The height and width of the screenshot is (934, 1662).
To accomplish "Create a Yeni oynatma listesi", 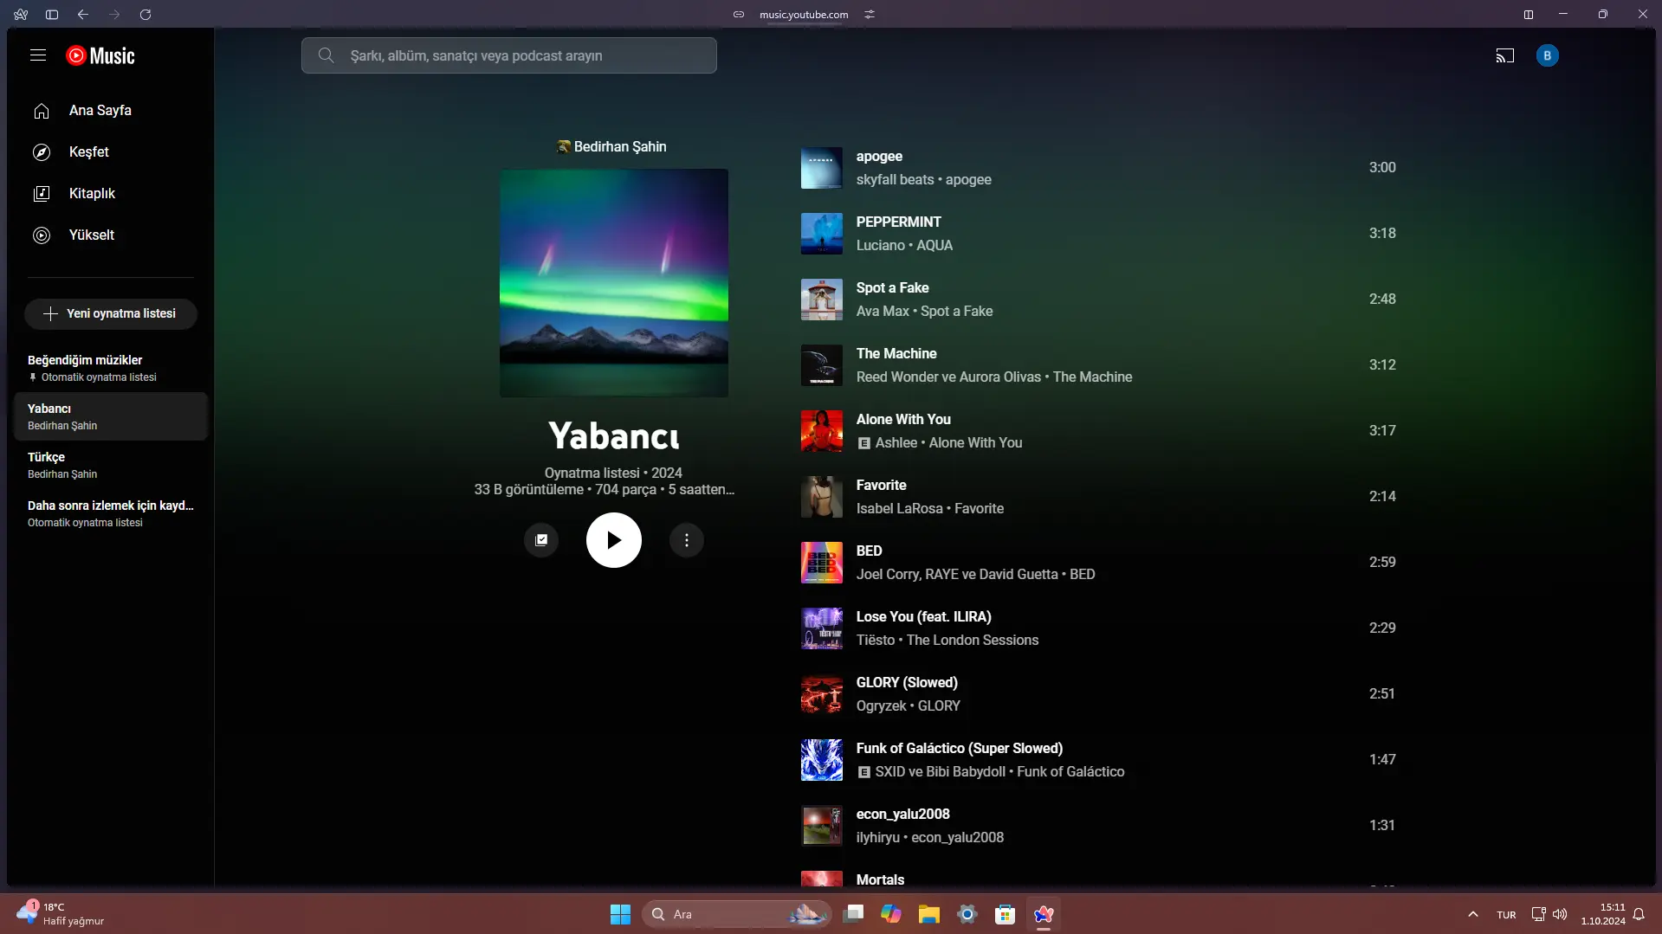I will [111, 313].
